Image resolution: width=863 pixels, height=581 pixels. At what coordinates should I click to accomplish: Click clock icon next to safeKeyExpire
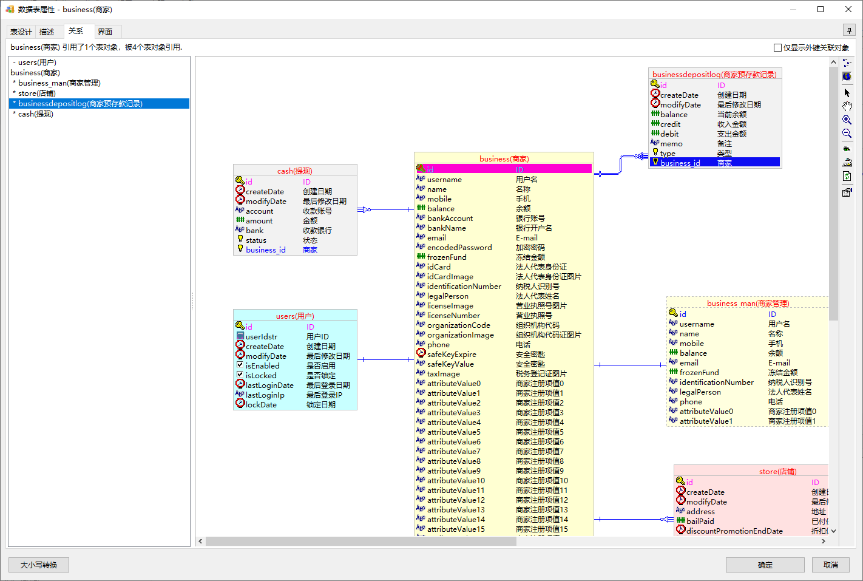coord(421,353)
